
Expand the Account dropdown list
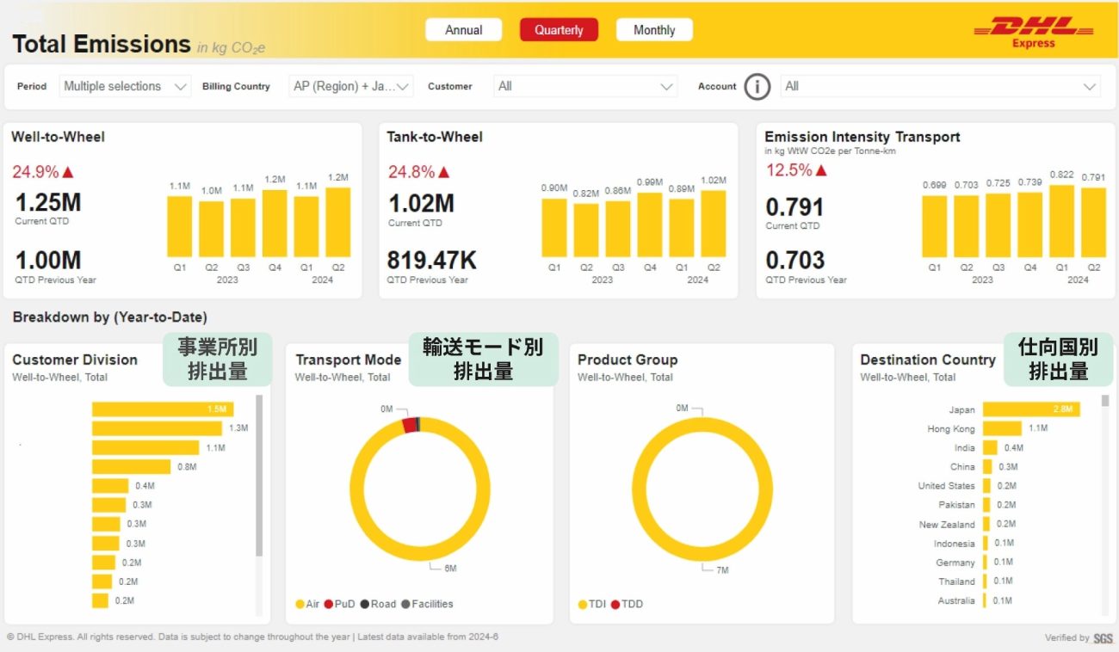point(940,86)
